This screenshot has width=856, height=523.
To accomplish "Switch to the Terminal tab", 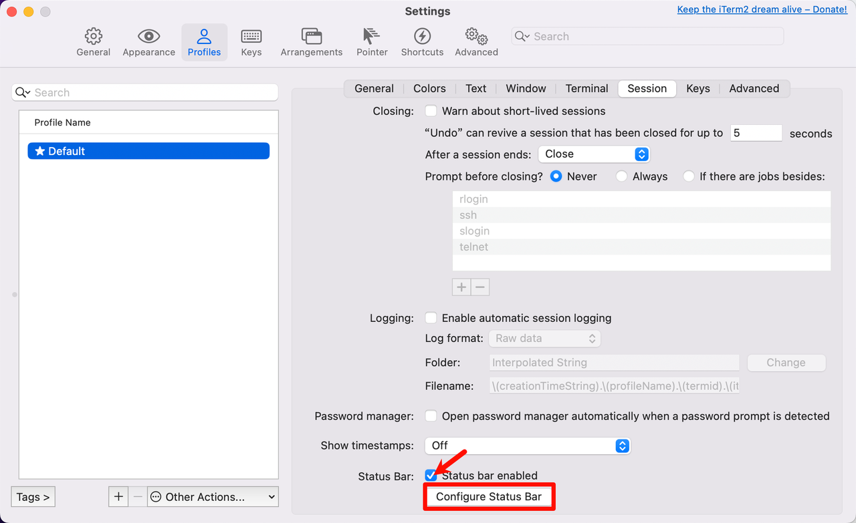I will coord(586,88).
